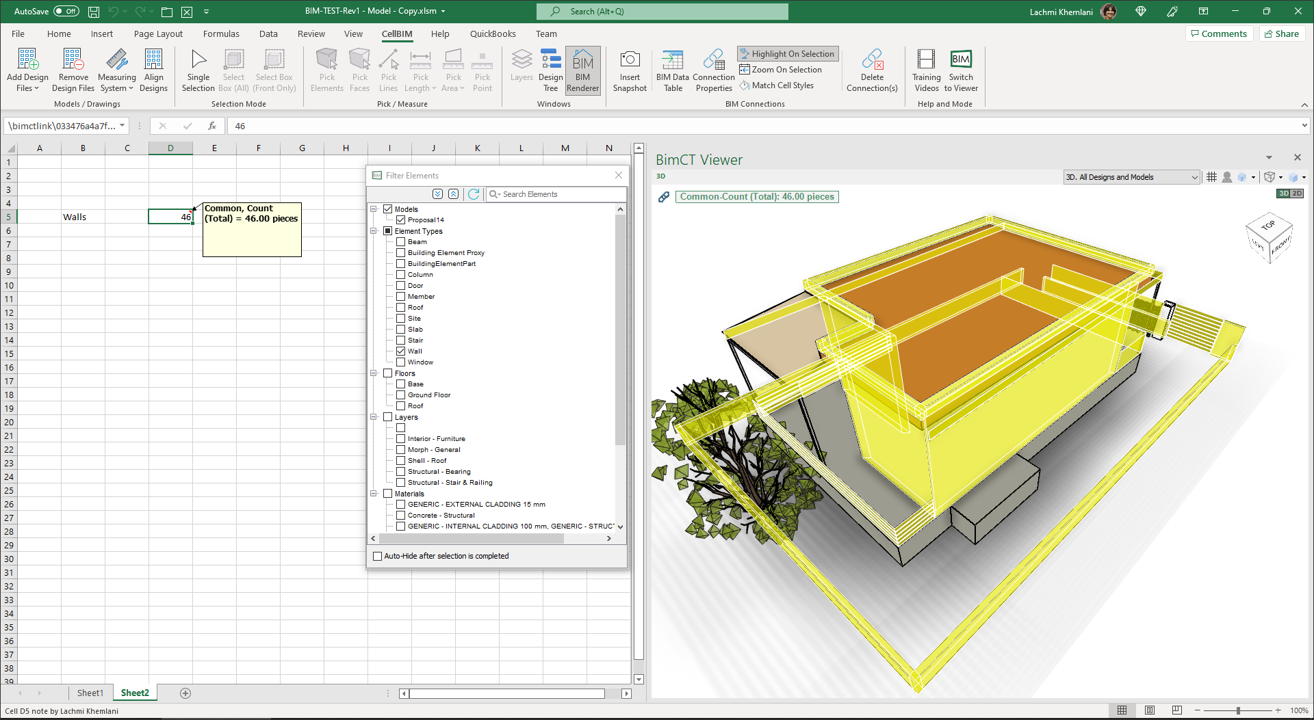Screen dimensions: 1314x720
Task: Open the Name Box dropdown
Action: click(x=123, y=126)
